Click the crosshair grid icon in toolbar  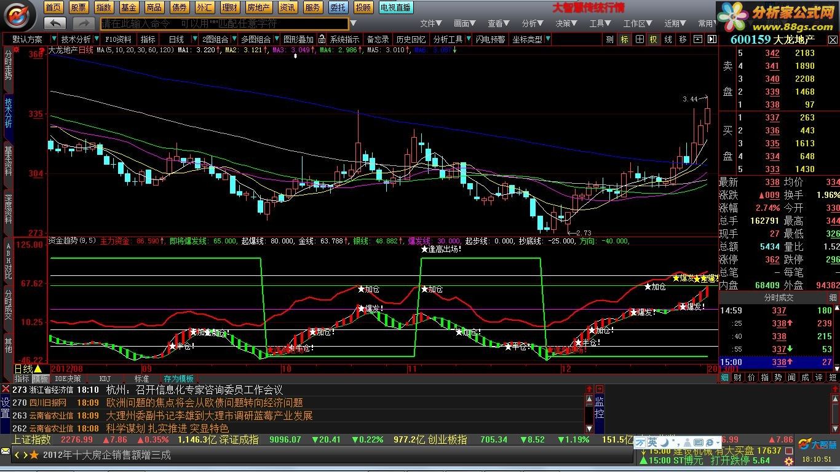click(x=640, y=39)
